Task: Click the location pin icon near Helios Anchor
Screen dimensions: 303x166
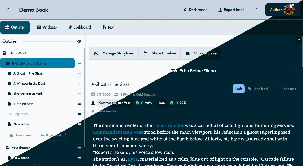Action: [x=93, y=111]
